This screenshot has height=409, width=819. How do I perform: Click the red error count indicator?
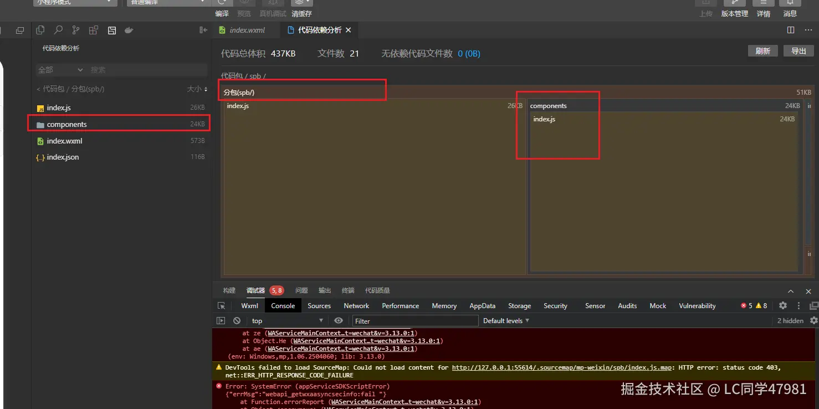(746, 305)
